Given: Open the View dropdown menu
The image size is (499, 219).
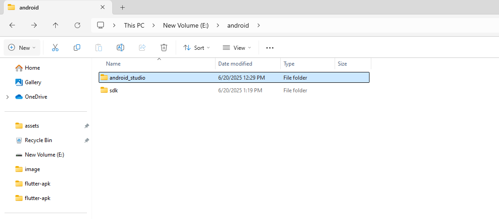Looking at the screenshot, I should click(x=237, y=48).
